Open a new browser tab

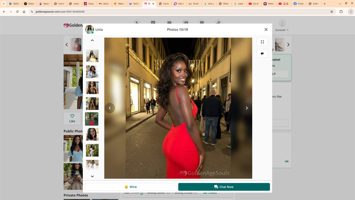(325, 4)
